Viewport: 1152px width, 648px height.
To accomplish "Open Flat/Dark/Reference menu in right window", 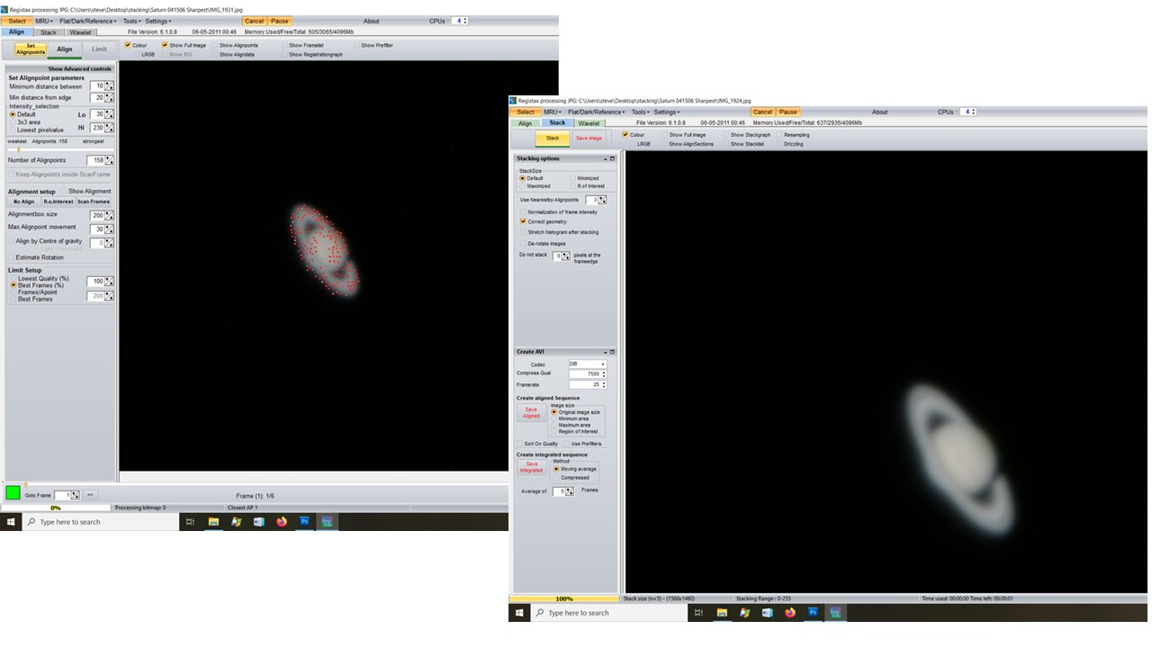I will tap(597, 112).
